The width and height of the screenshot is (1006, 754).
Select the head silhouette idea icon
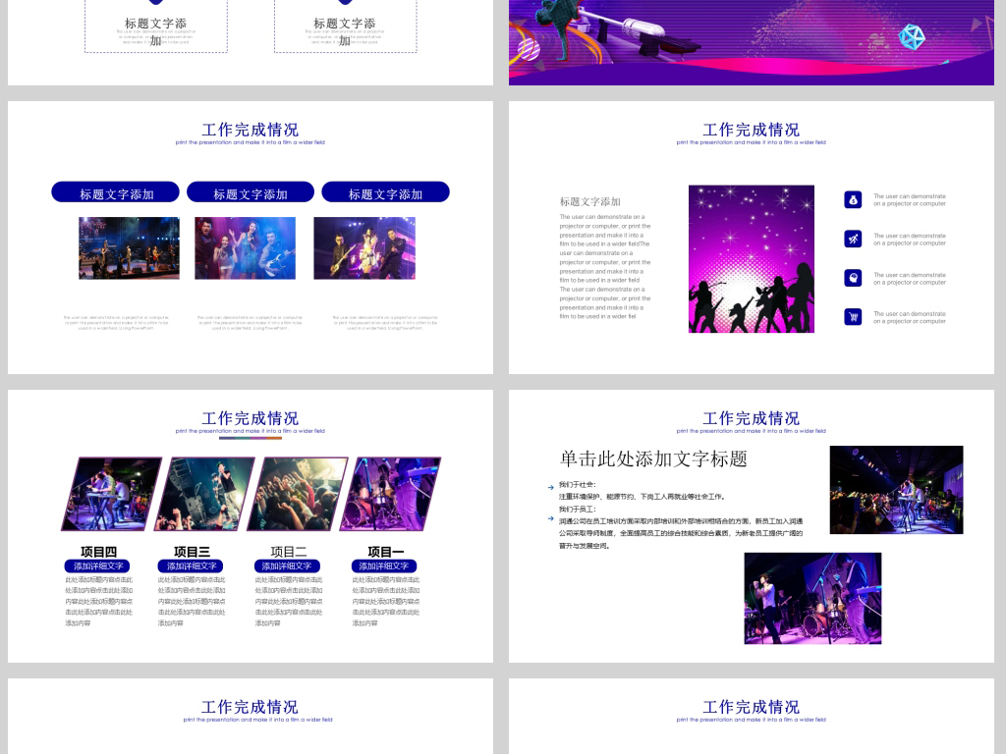point(853,277)
